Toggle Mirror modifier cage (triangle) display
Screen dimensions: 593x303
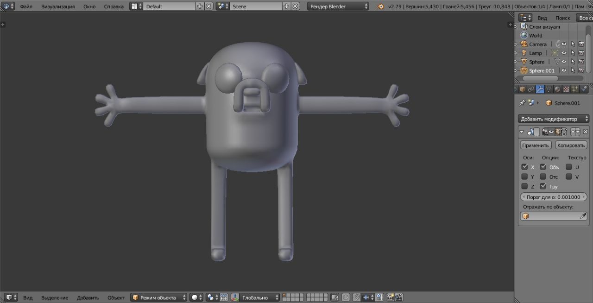pos(564,132)
